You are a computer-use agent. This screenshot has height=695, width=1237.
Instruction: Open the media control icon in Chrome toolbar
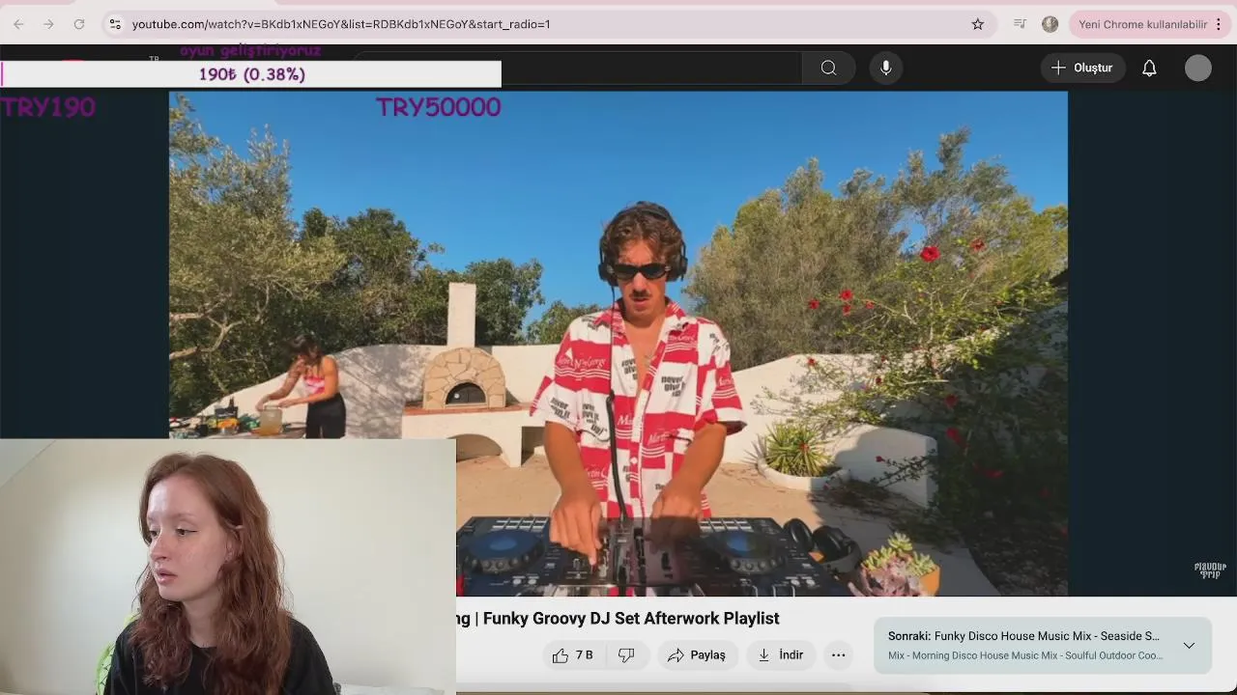[x=1020, y=24]
